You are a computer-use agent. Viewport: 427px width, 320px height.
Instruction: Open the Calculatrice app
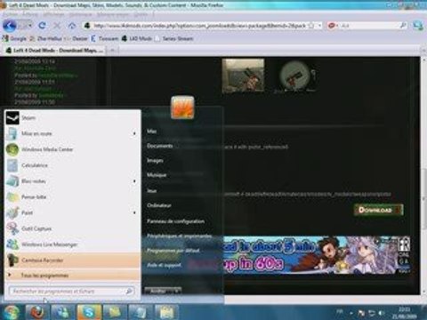(72, 165)
